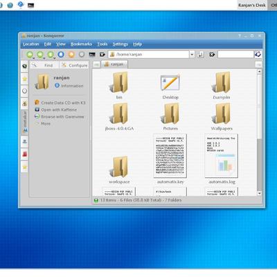The height and width of the screenshot is (277, 277).
Task: Click the blue globe icon in the top panel
Action: point(10,5)
